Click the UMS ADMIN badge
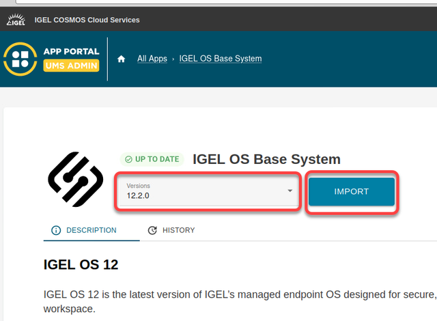This screenshot has width=437, height=321. point(72,66)
